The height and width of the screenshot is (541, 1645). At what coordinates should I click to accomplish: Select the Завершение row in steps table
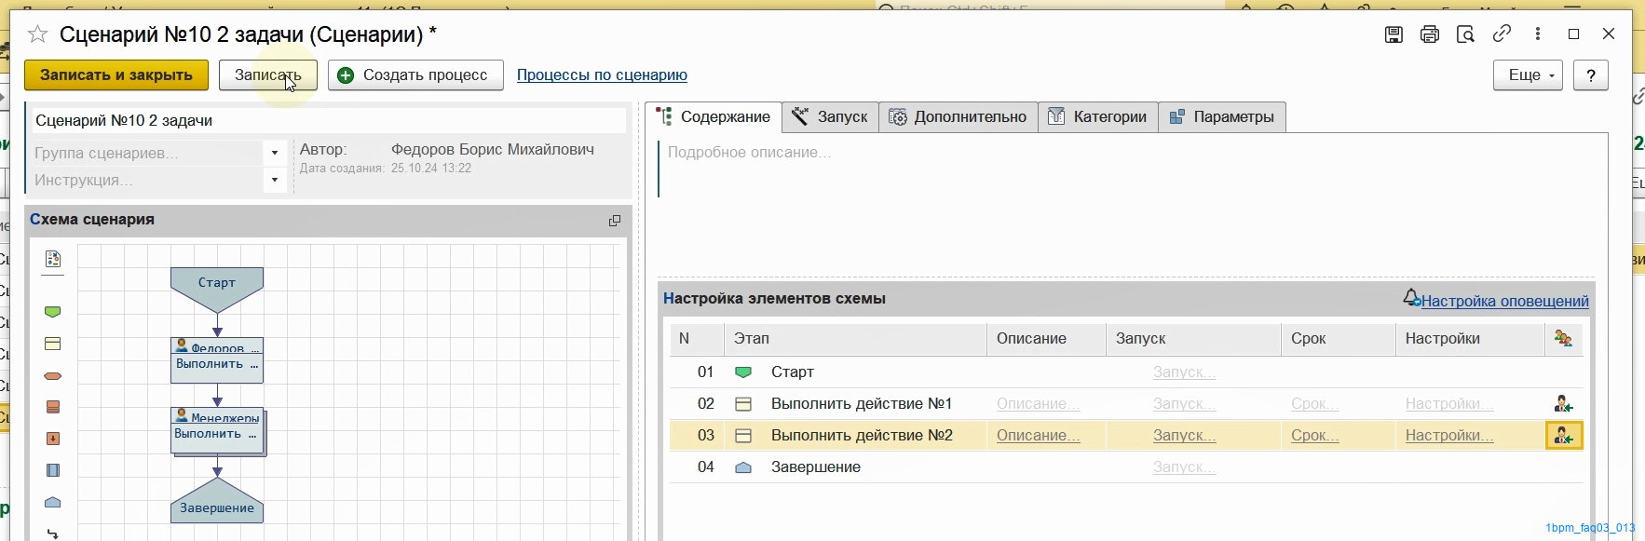click(815, 467)
